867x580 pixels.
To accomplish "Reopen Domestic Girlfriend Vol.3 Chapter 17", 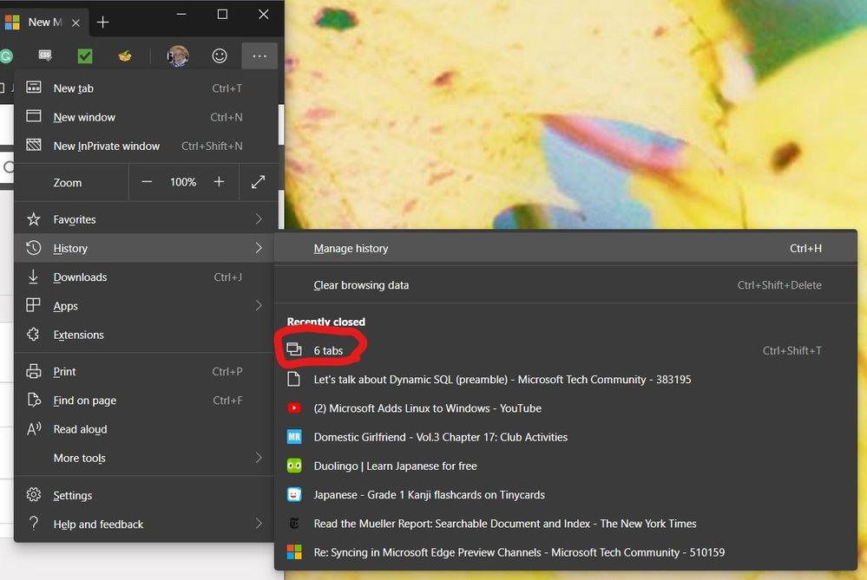I will pos(566,437).
